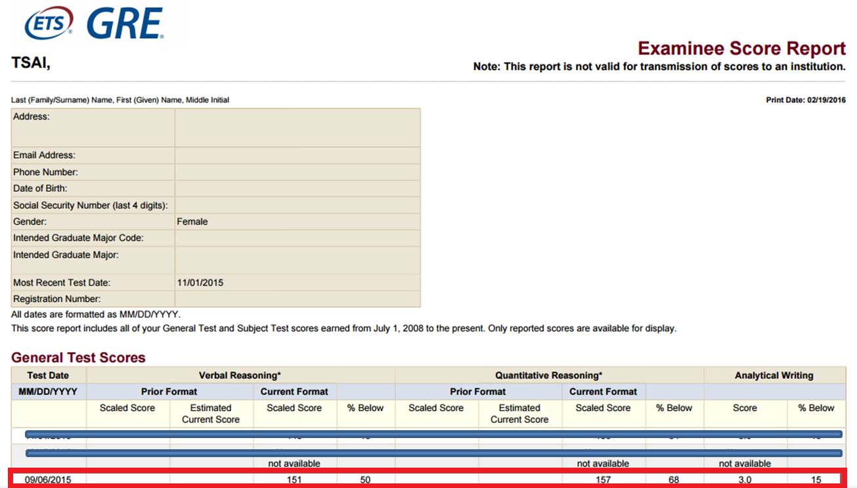Screen dimensions: 857x488
Task: Click % Below header under Quantitative Reasoning
Action: tap(674, 408)
